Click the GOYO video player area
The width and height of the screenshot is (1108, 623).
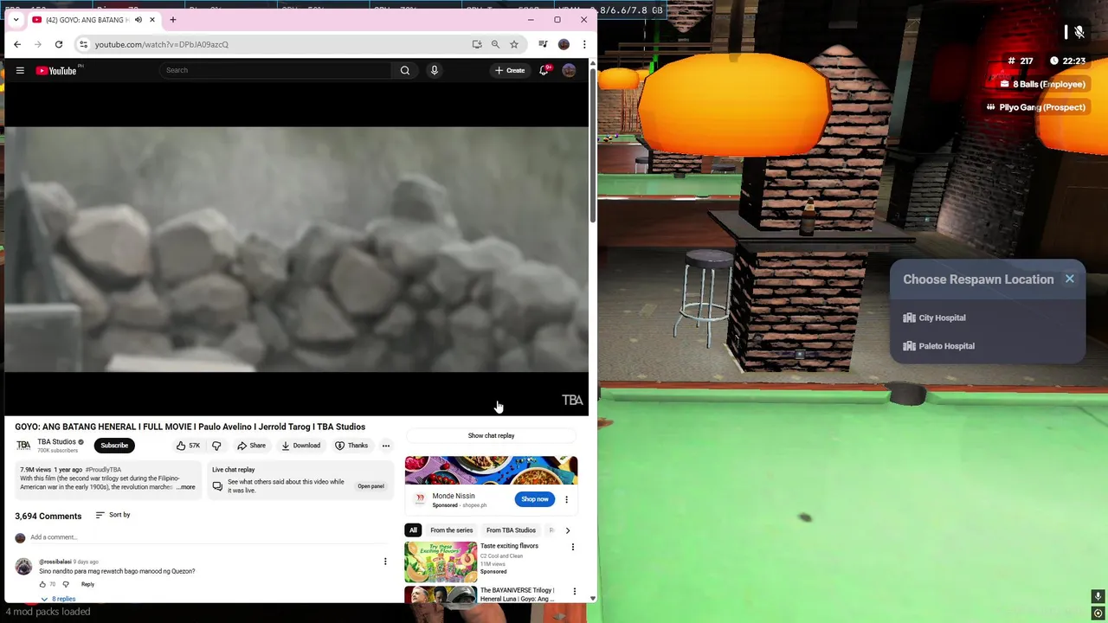pos(296,249)
